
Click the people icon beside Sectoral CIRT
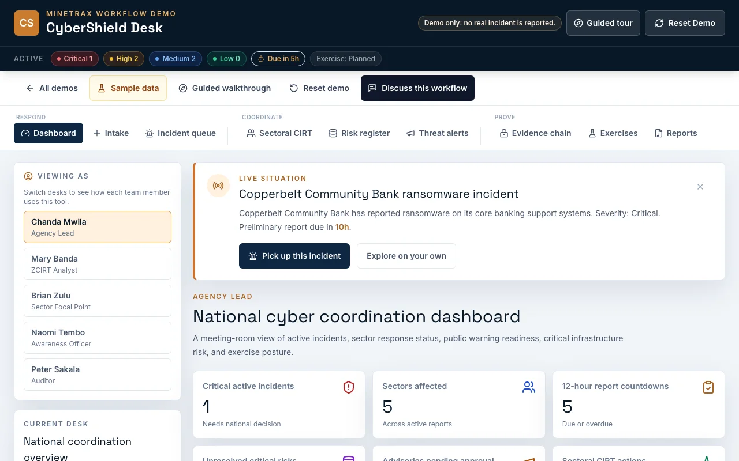pos(251,133)
